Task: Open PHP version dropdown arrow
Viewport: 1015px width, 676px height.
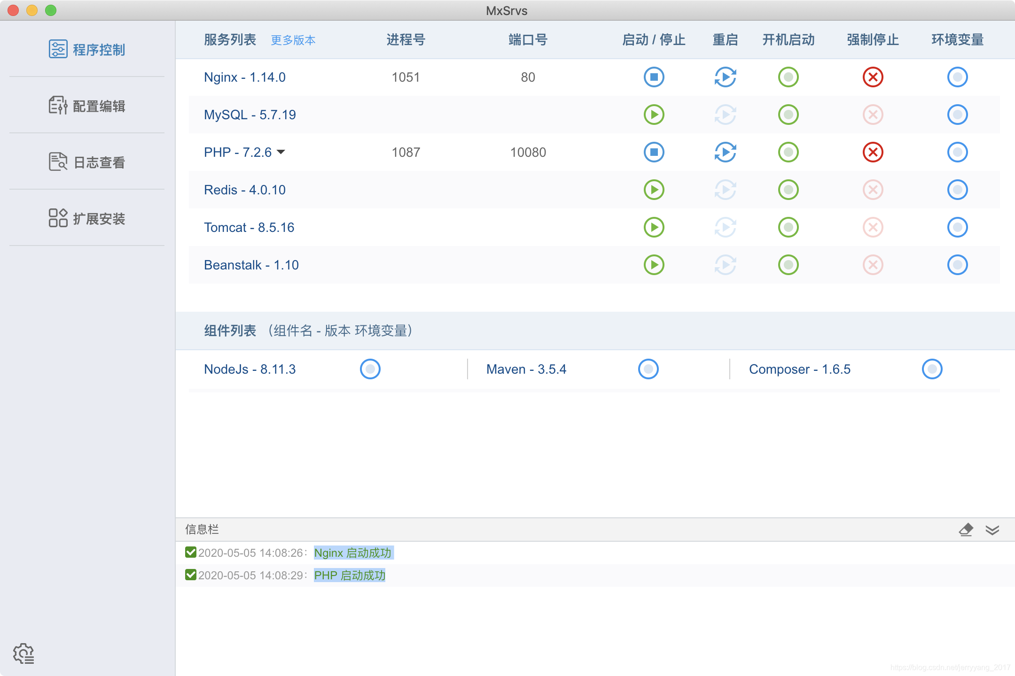Action: 281,152
